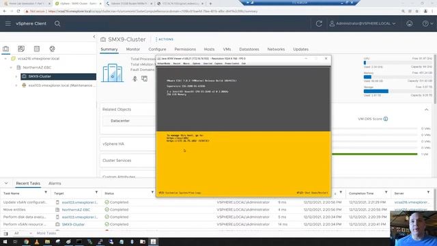The height and width of the screenshot is (246, 437).
Task: Collapse the Recent Tasks bottom panel
Action: [6, 184]
